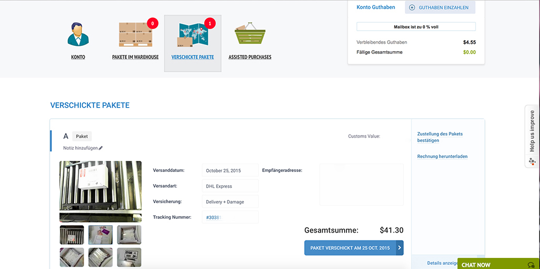Open Help us improve side tab
This screenshot has width=540, height=269.
532,137
